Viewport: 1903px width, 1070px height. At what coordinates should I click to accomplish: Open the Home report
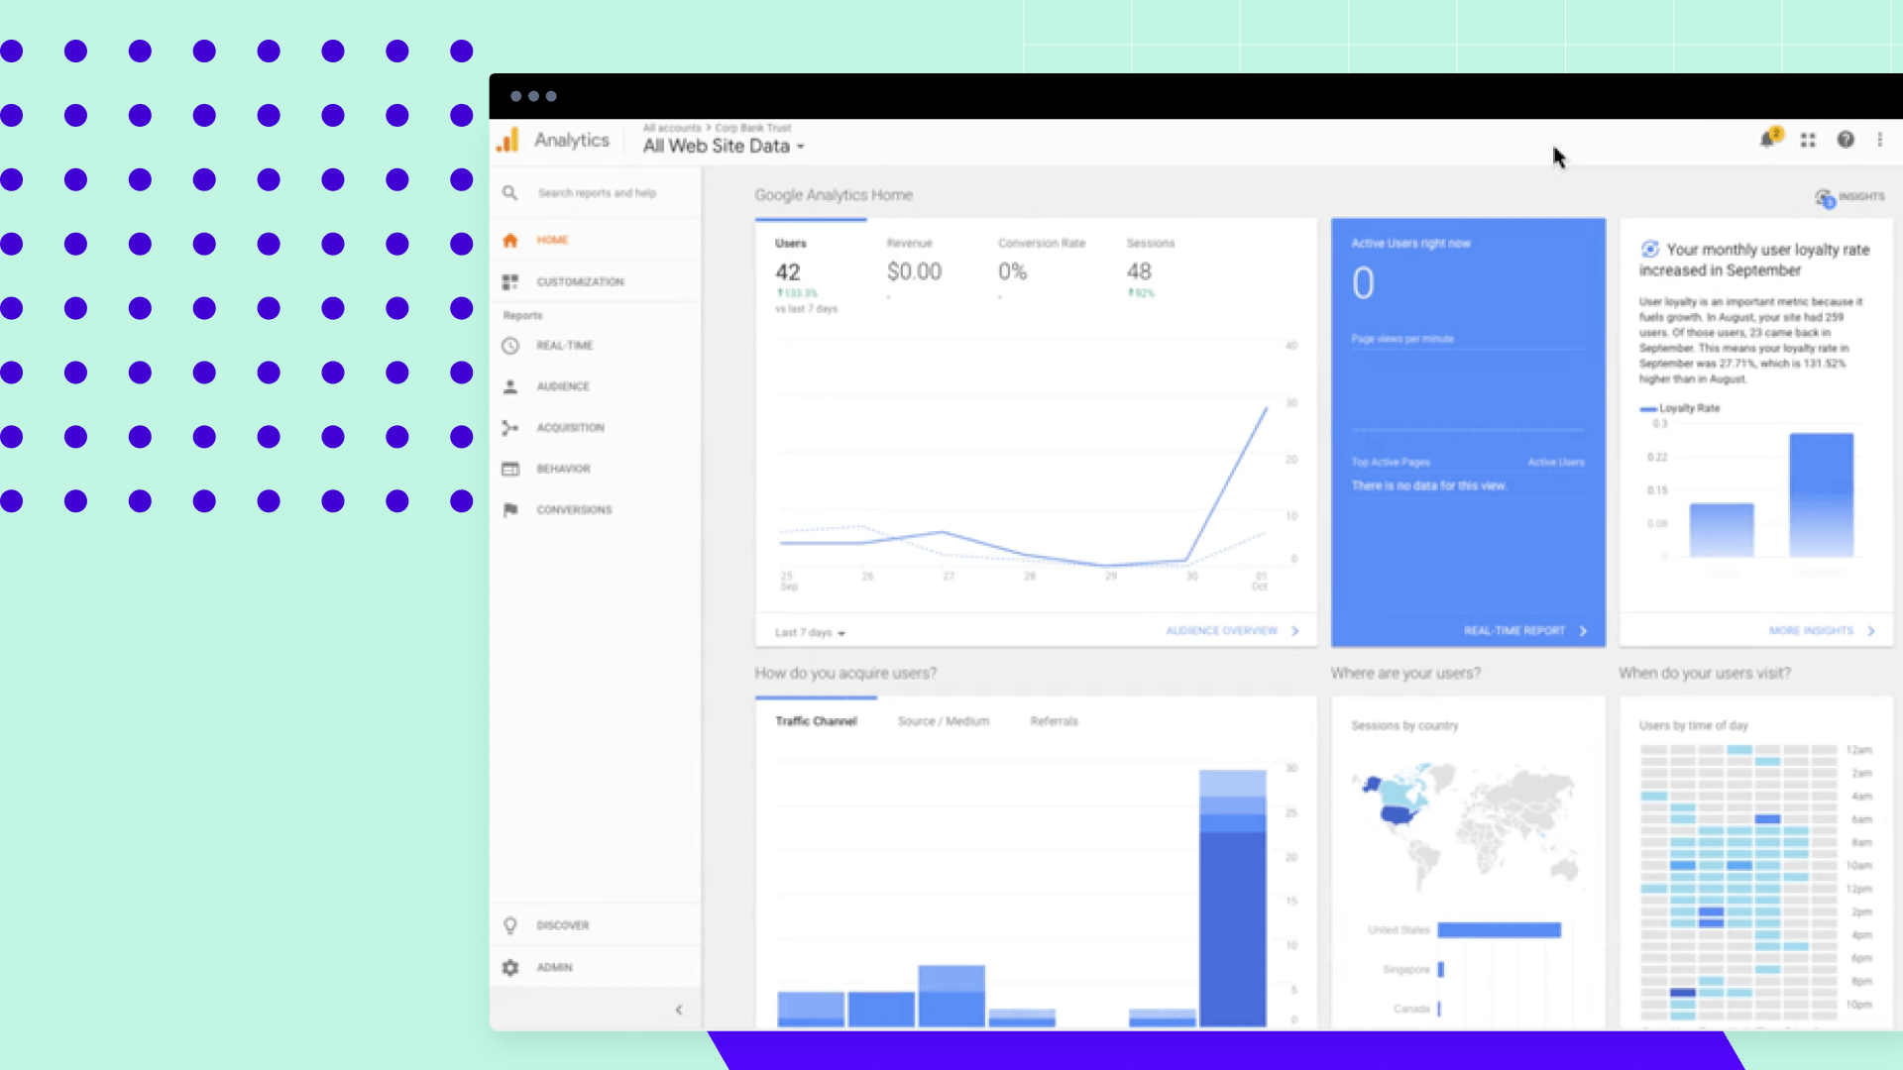tap(552, 240)
